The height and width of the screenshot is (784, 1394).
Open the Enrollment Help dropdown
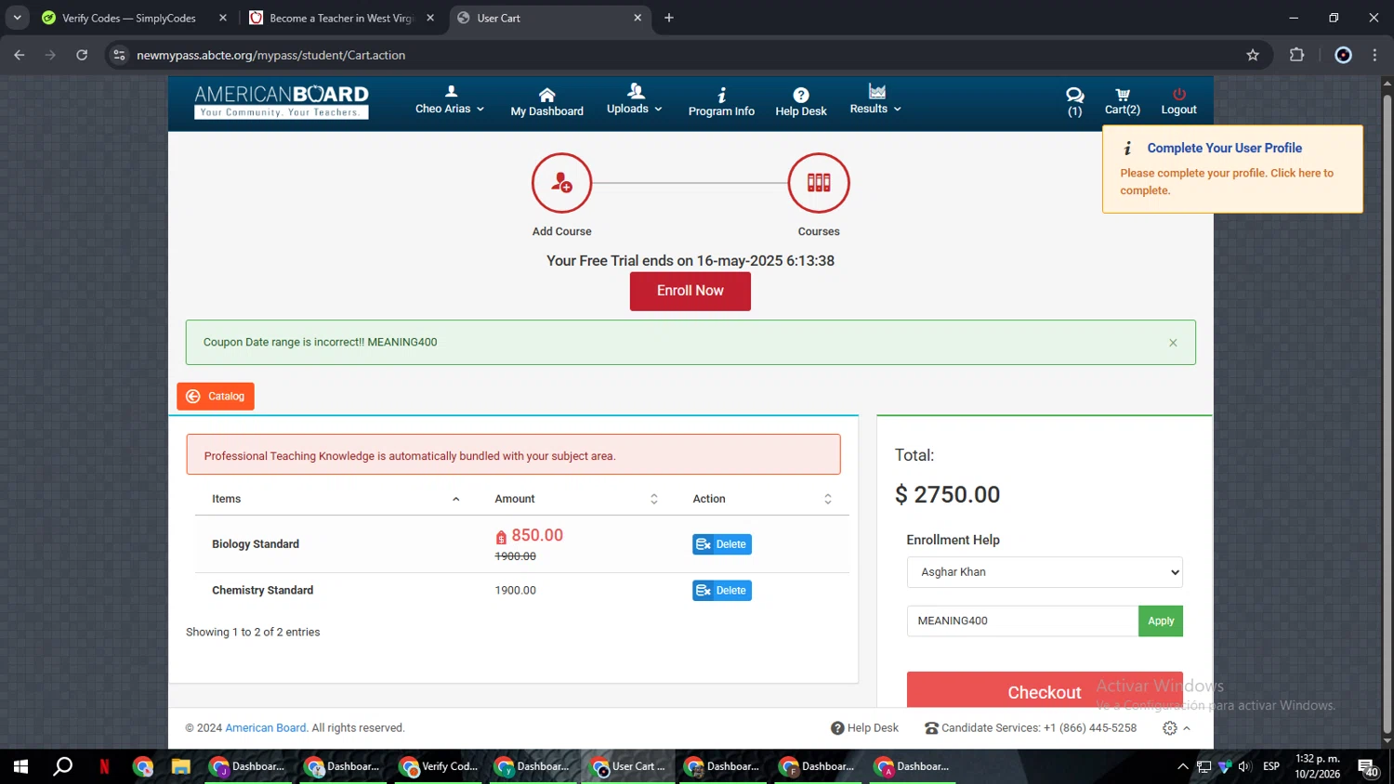click(x=1045, y=572)
